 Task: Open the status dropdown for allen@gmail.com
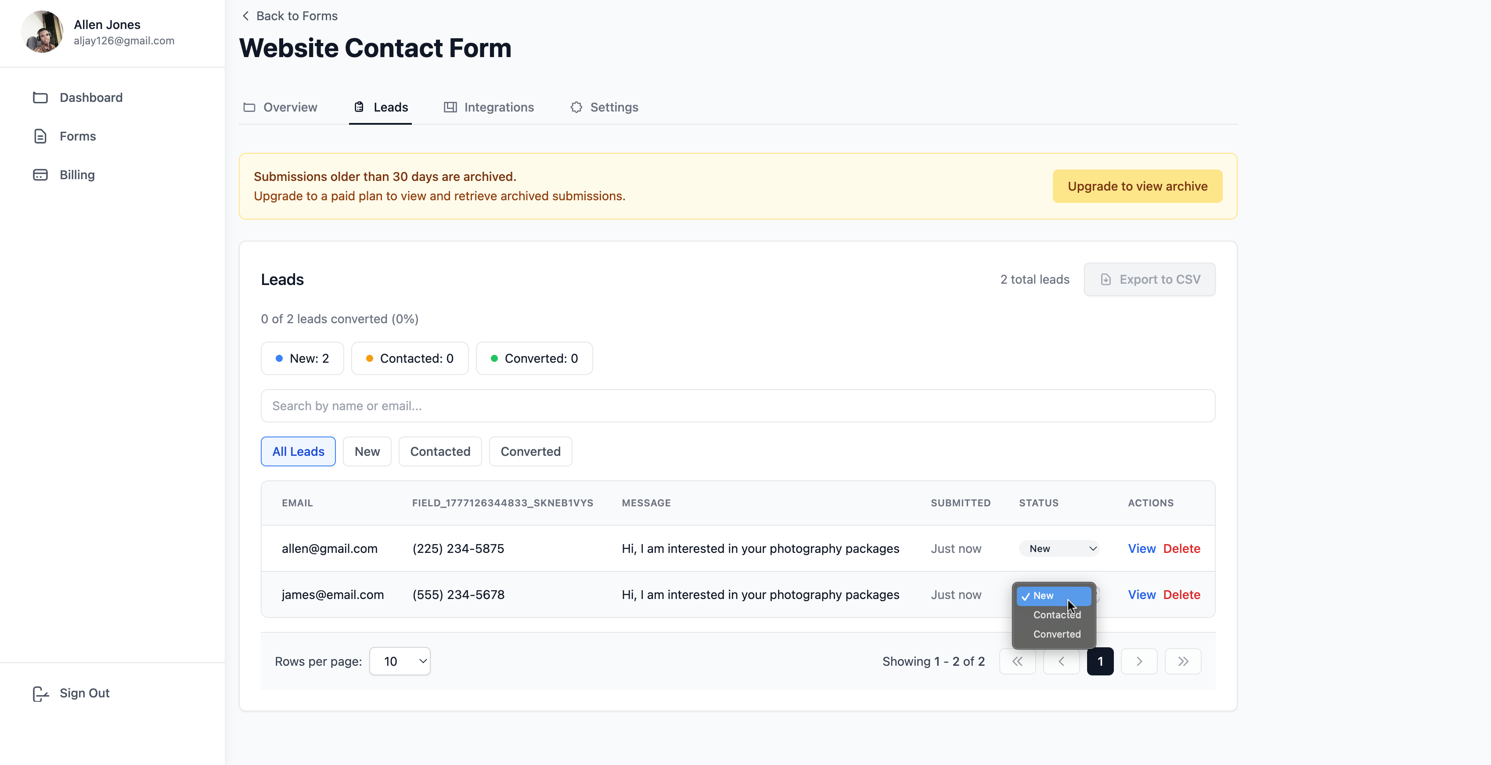(1059, 548)
